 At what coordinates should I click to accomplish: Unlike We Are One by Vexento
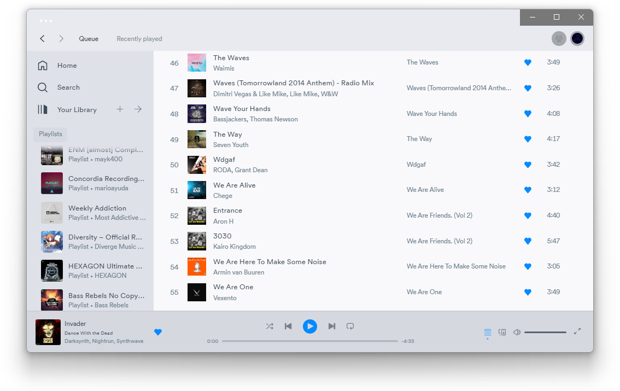(x=528, y=292)
